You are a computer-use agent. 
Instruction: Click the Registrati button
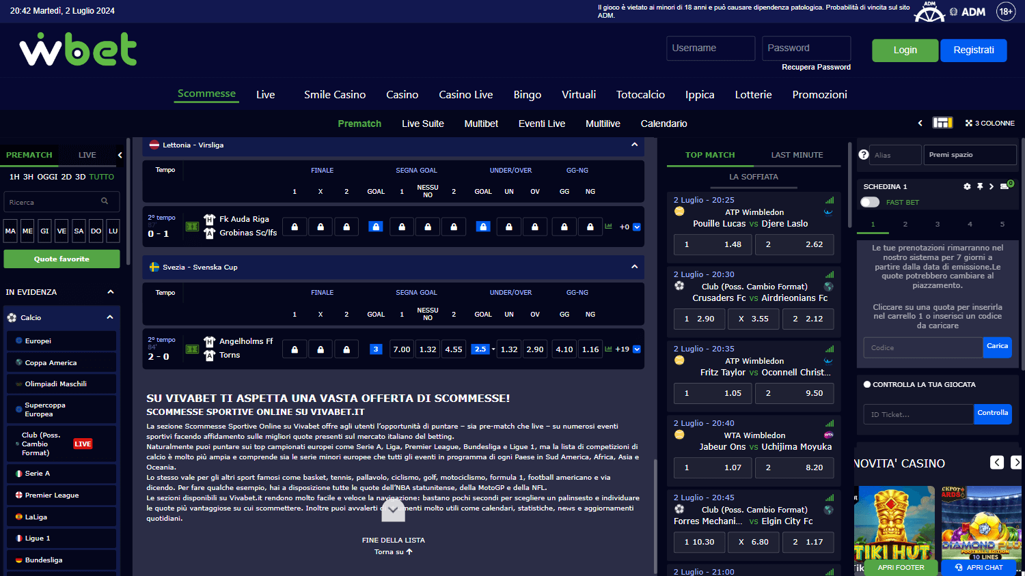[x=974, y=51]
